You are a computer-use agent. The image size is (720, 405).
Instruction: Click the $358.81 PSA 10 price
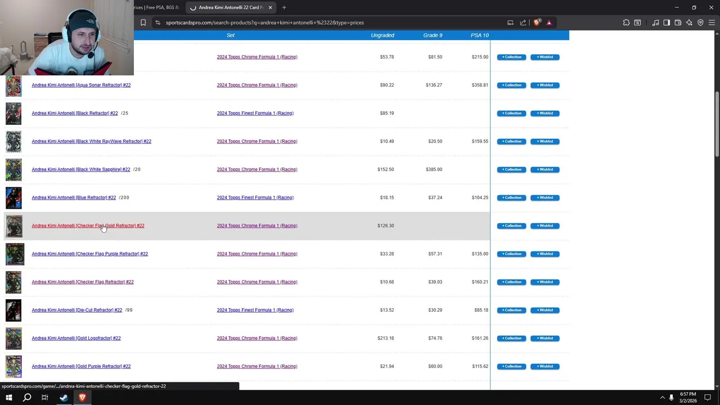[480, 85]
